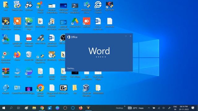Open Cortana circle in the taskbar

click(73, 108)
